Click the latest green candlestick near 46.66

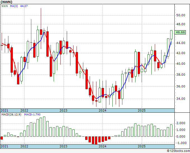171,34
